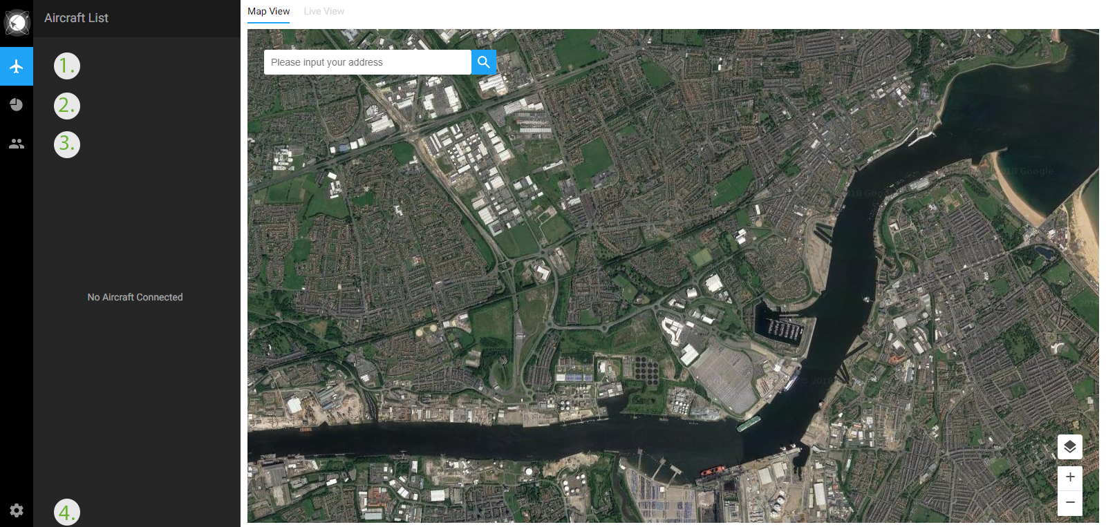The image size is (1106, 527).
Task: Click the blue magnifier search button
Action: [484, 62]
